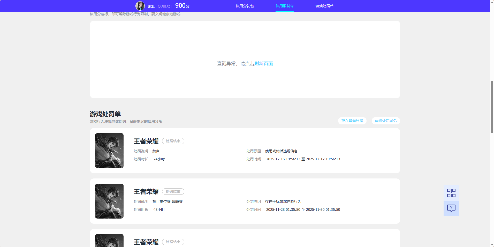Click the scrollbar down arrow
494x247 pixels.
pyautogui.click(x=492, y=245)
